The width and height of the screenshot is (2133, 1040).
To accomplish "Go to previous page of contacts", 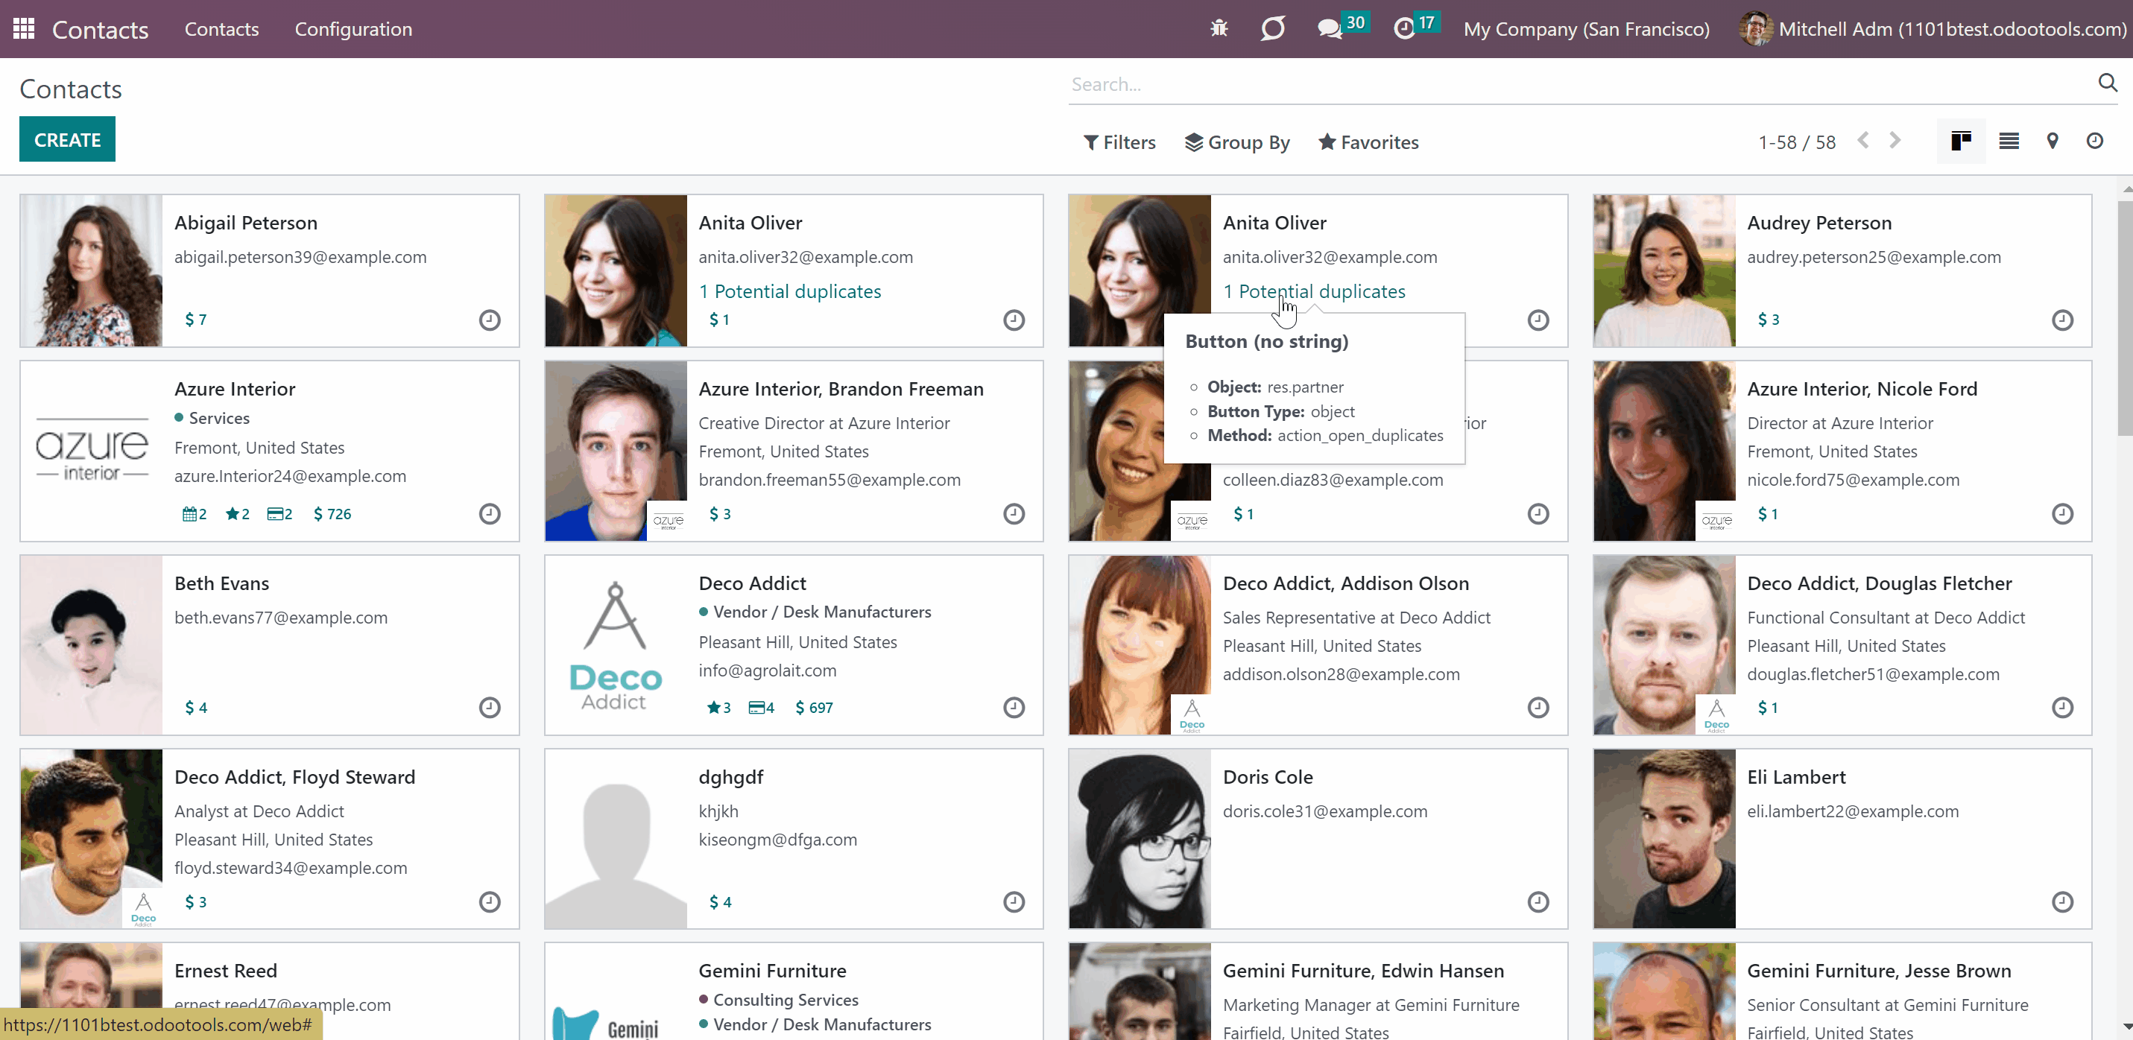I will point(1863,141).
